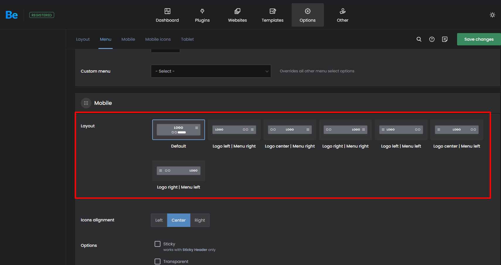Go to the Websites section
The height and width of the screenshot is (265, 501).
pos(237,15)
